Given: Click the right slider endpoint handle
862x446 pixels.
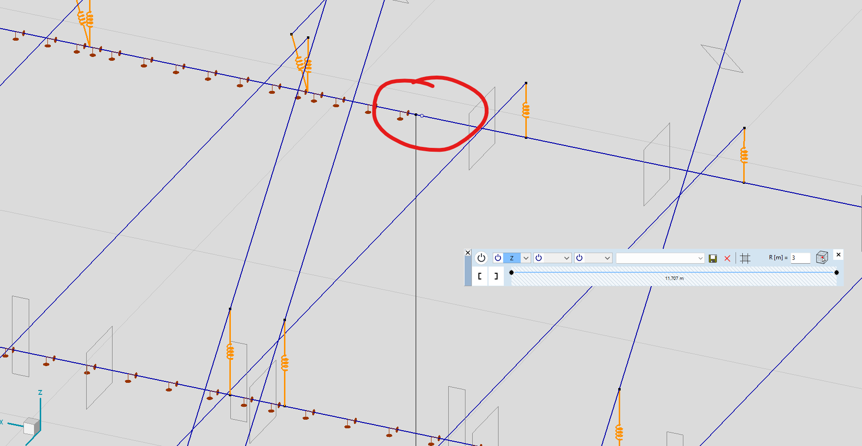Looking at the screenshot, I should point(837,272).
